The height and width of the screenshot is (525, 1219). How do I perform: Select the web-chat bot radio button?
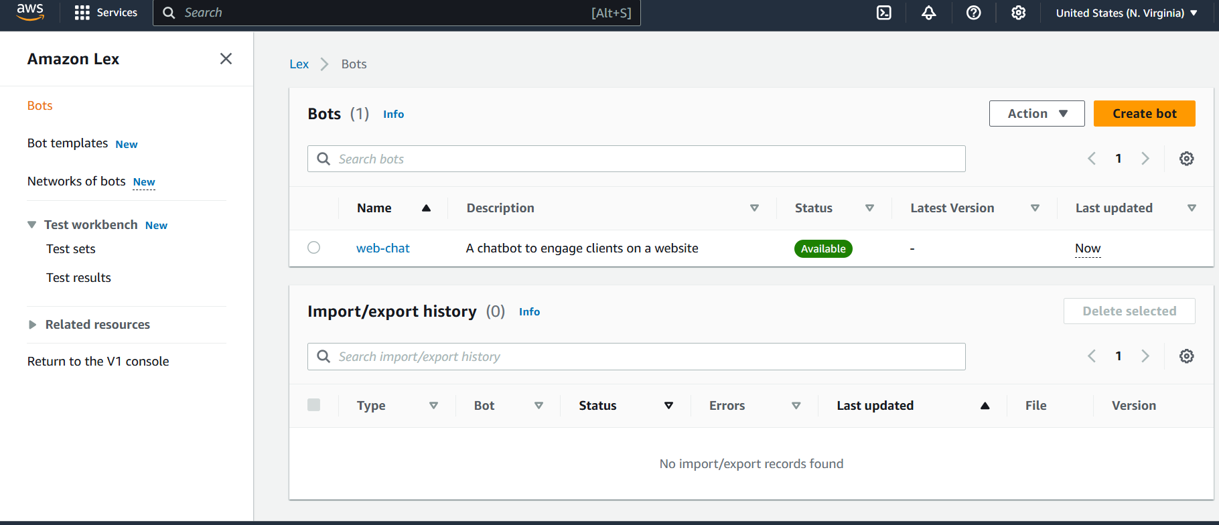pos(313,248)
